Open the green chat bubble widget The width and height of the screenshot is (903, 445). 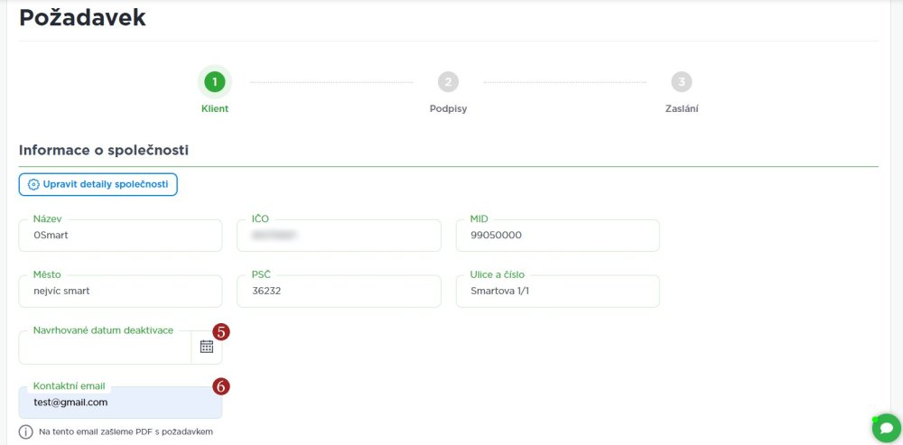pos(886,428)
